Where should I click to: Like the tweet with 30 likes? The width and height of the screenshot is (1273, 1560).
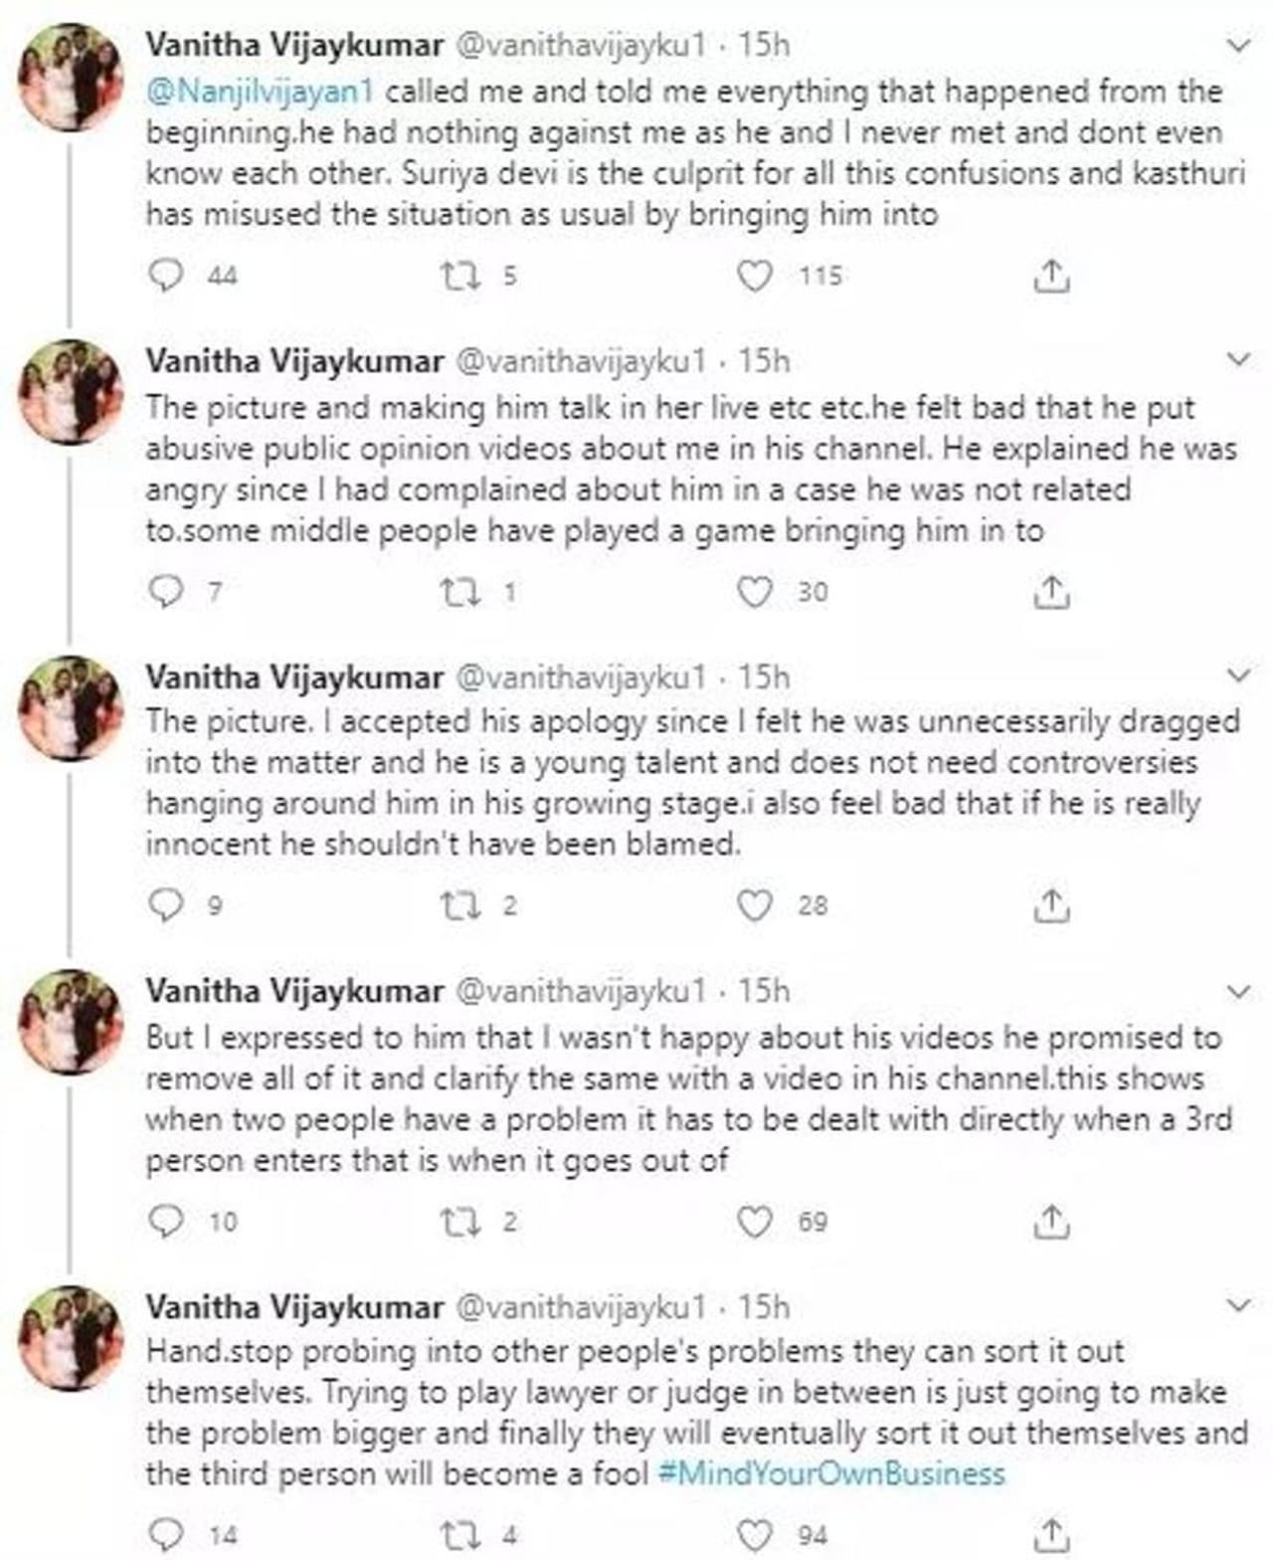[754, 592]
